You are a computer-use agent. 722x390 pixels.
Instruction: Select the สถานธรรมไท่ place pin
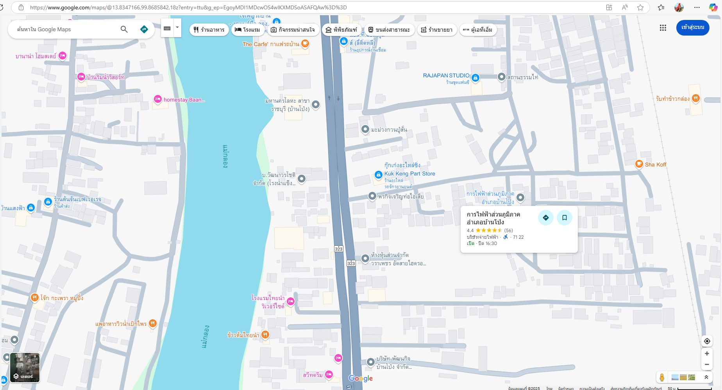(502, 77)
